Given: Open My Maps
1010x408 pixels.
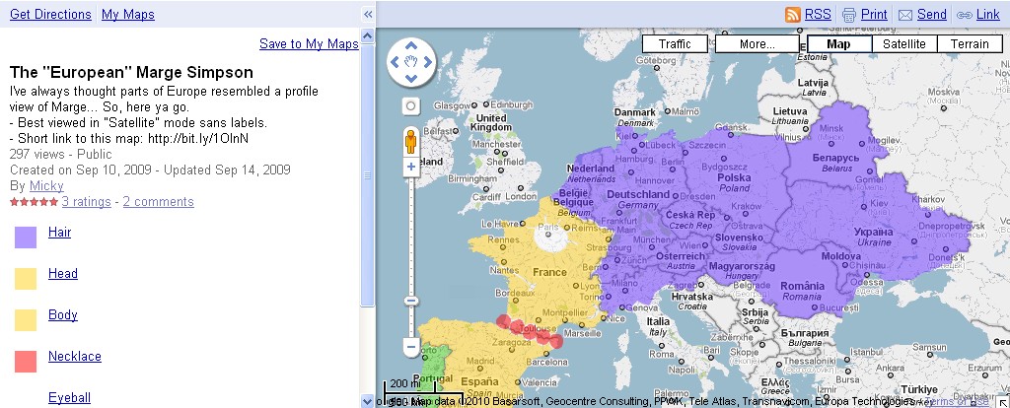Looking at the screenshot, I should tap(127, 14).
